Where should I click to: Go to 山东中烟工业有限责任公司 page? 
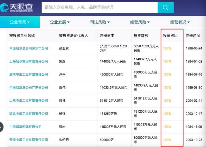[x=29, y=100]
